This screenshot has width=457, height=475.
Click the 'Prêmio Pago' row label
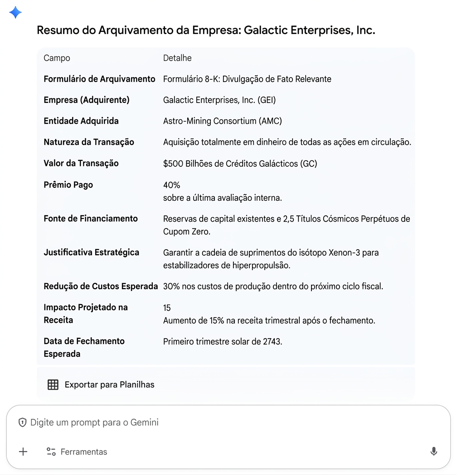[x=68, y=185]
